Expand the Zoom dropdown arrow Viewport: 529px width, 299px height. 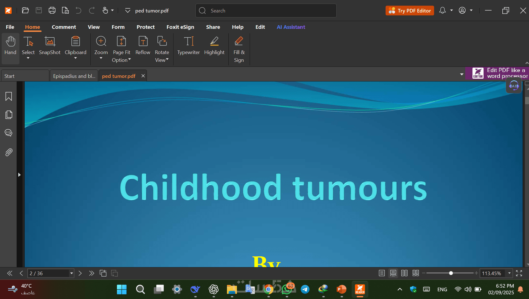coord(101,58)
